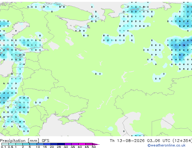Pick the legend swatch between 20 and 25
This screenshot has height=148, width=192.
point(54,144)
